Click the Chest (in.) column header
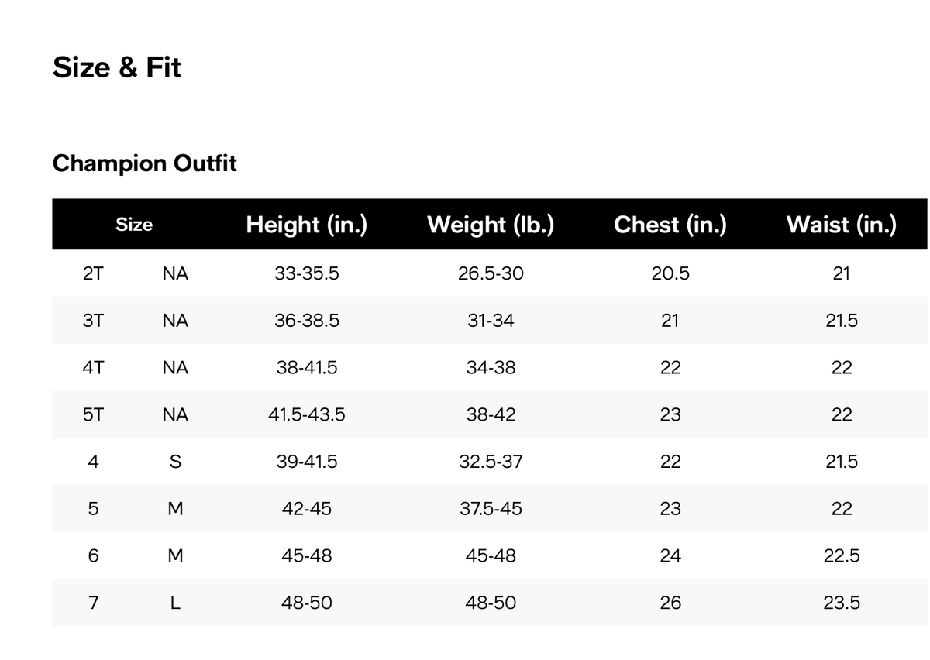Viewport: 930px width, 660px height. [x=670, y=225]
